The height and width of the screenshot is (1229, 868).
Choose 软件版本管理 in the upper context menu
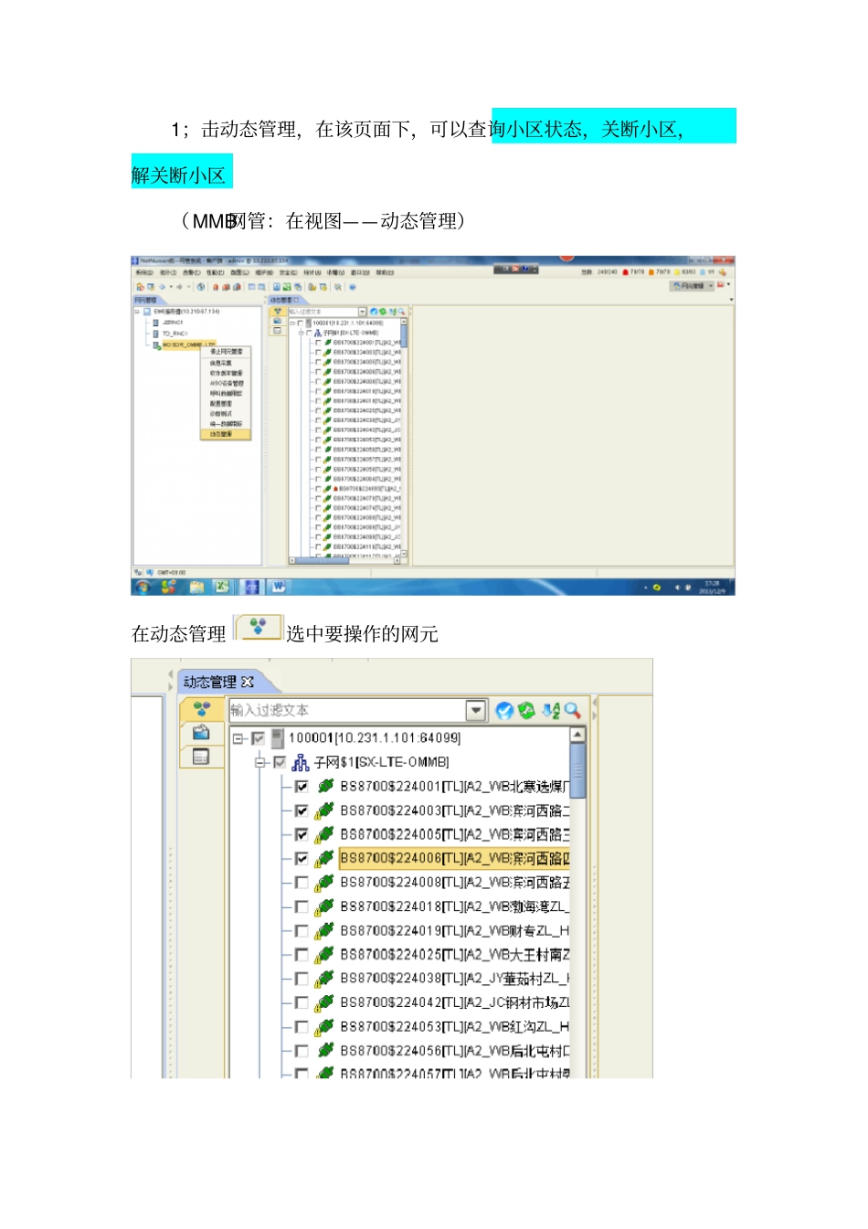pyautogui.click(x=226, y=373)
